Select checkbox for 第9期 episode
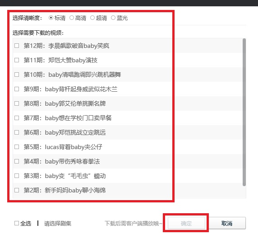 [x=17, y=89]
